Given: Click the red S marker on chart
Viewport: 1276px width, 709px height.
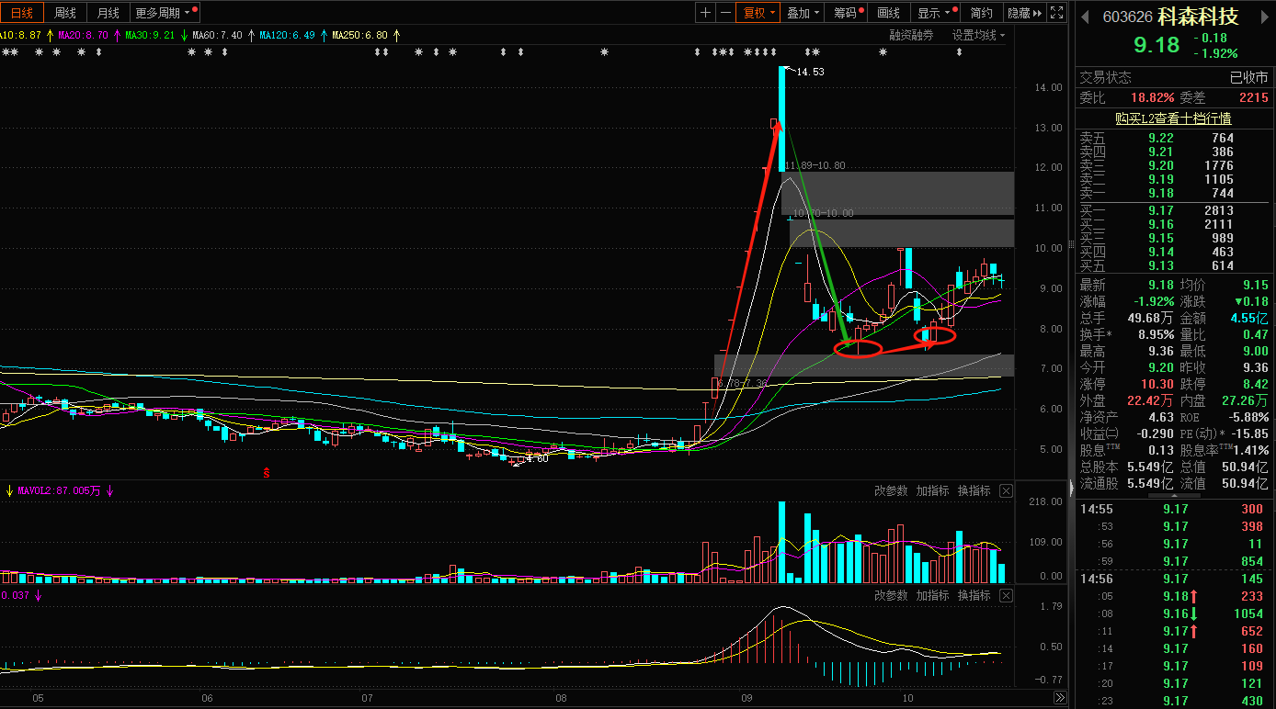Looking at the screenshot, I should [267, 473].
